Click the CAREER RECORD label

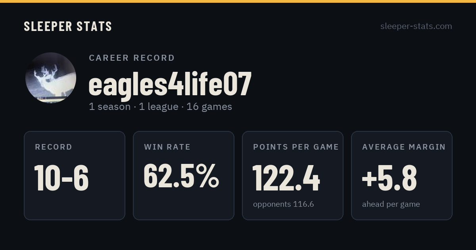pyautogui.click(x=132, y=58)
